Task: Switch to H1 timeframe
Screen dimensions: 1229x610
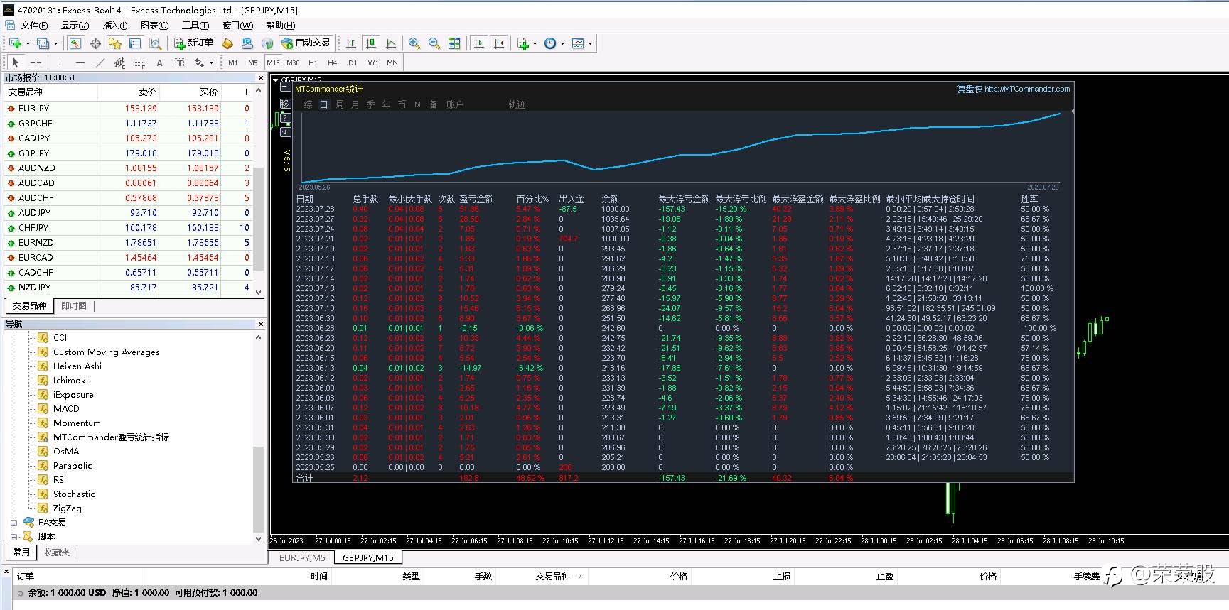Action: pyautogui.click(x=313, y=62)
